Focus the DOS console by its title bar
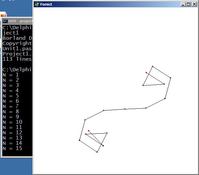The height and width of the screenshot is (175, 199). pyautogui.click(x=20, y=21)
